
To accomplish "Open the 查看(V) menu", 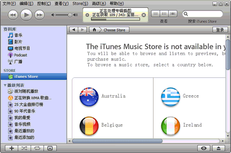I will tap(62, 3).
